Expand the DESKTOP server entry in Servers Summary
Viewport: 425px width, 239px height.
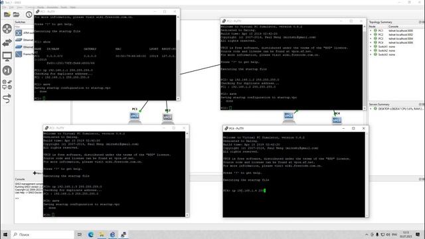click(371, 109)
